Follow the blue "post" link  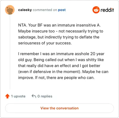[62, 10]
